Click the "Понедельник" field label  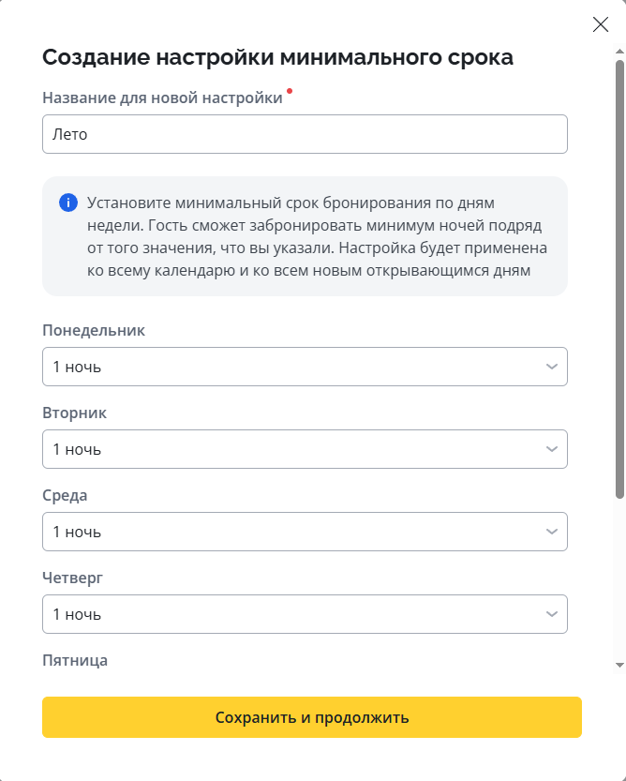pos(94,330)
